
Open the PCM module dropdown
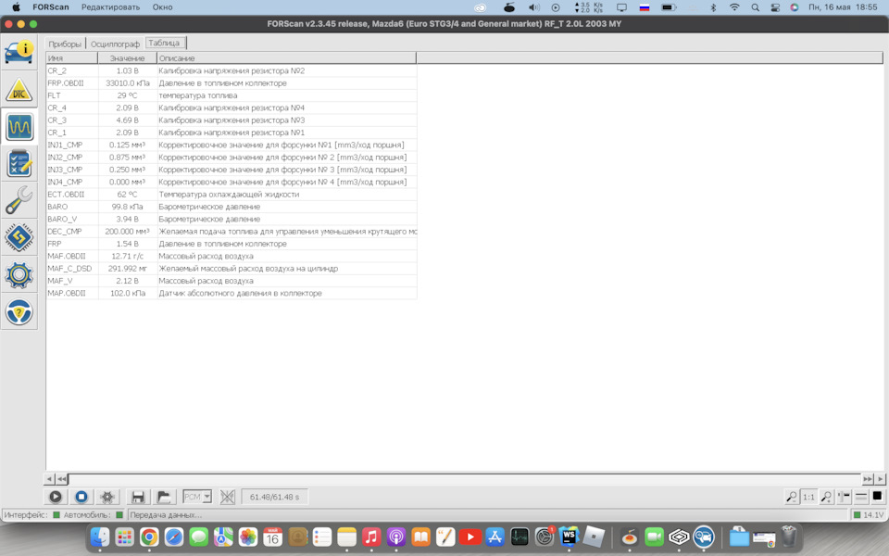click(196, 497)
